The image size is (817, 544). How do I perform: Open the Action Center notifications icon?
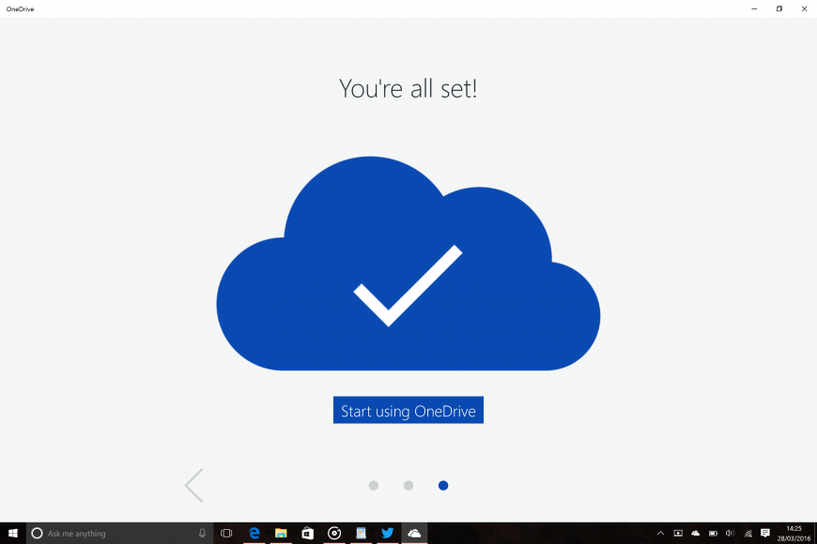763,533
